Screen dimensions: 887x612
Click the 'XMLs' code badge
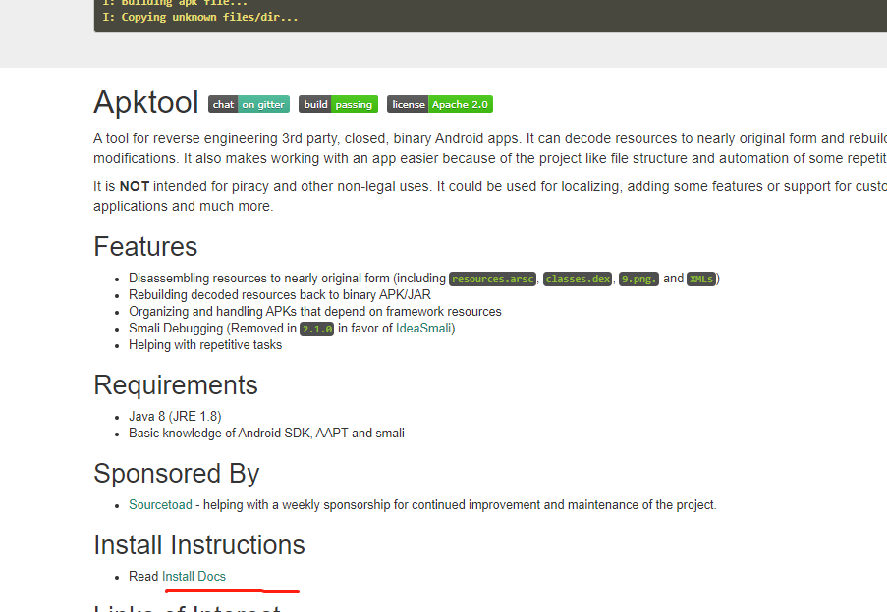point(701,278)
